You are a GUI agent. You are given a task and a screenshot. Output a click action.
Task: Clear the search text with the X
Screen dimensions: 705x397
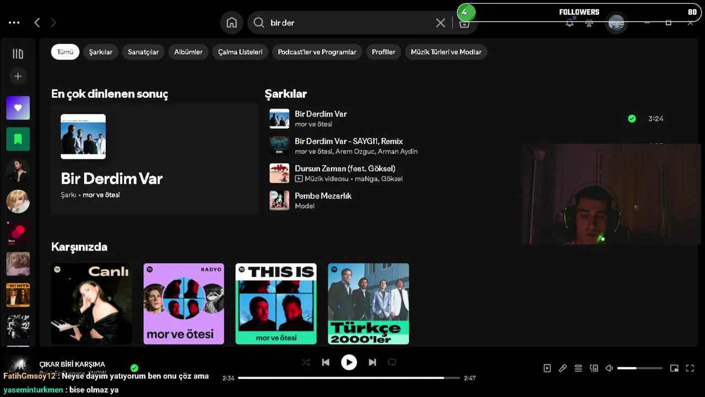pos(441,23)
